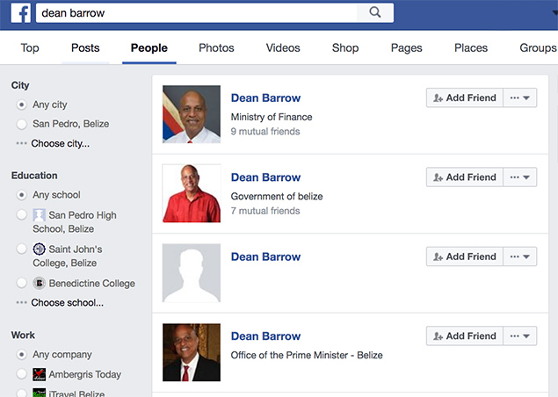
Task: Switch to the Shop tab
Action: pos(345,47)
